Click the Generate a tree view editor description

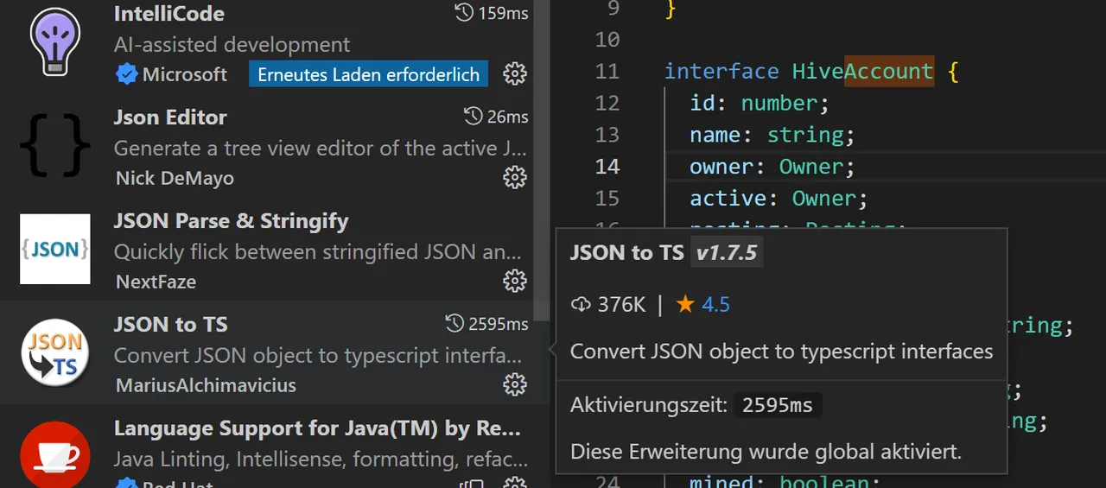tap(318, 149)
